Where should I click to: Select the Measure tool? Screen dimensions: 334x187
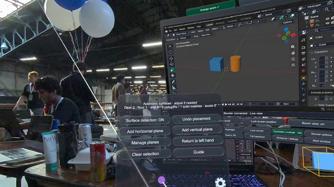174,87
